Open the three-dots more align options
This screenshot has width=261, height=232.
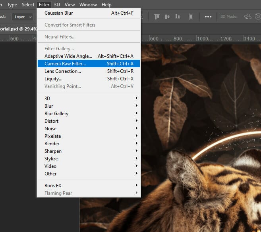click(x=208, y=17)
